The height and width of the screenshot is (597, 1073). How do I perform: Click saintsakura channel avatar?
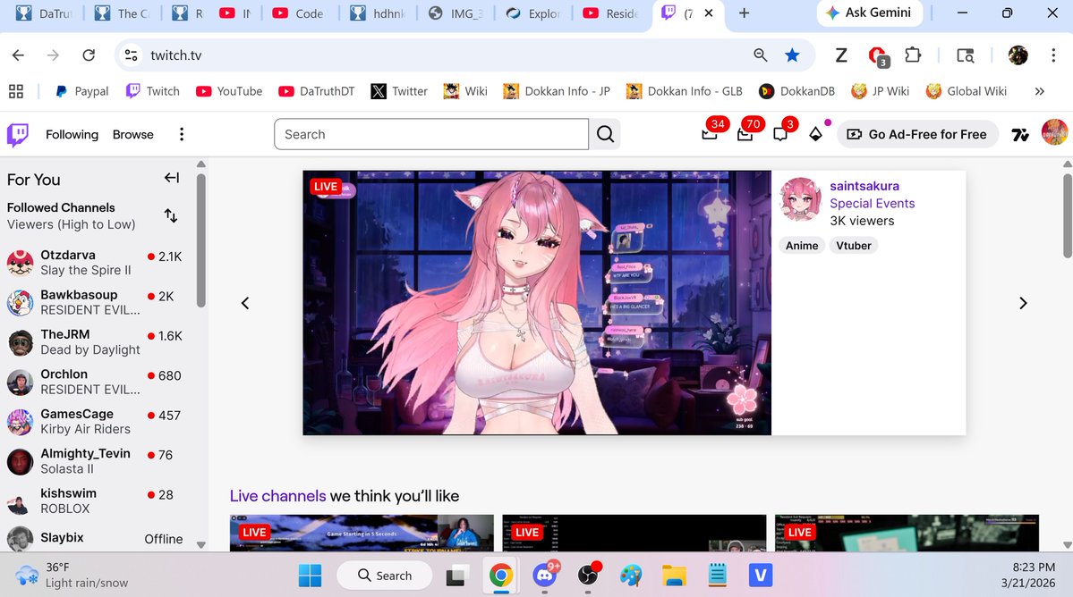tap(800, 198)
